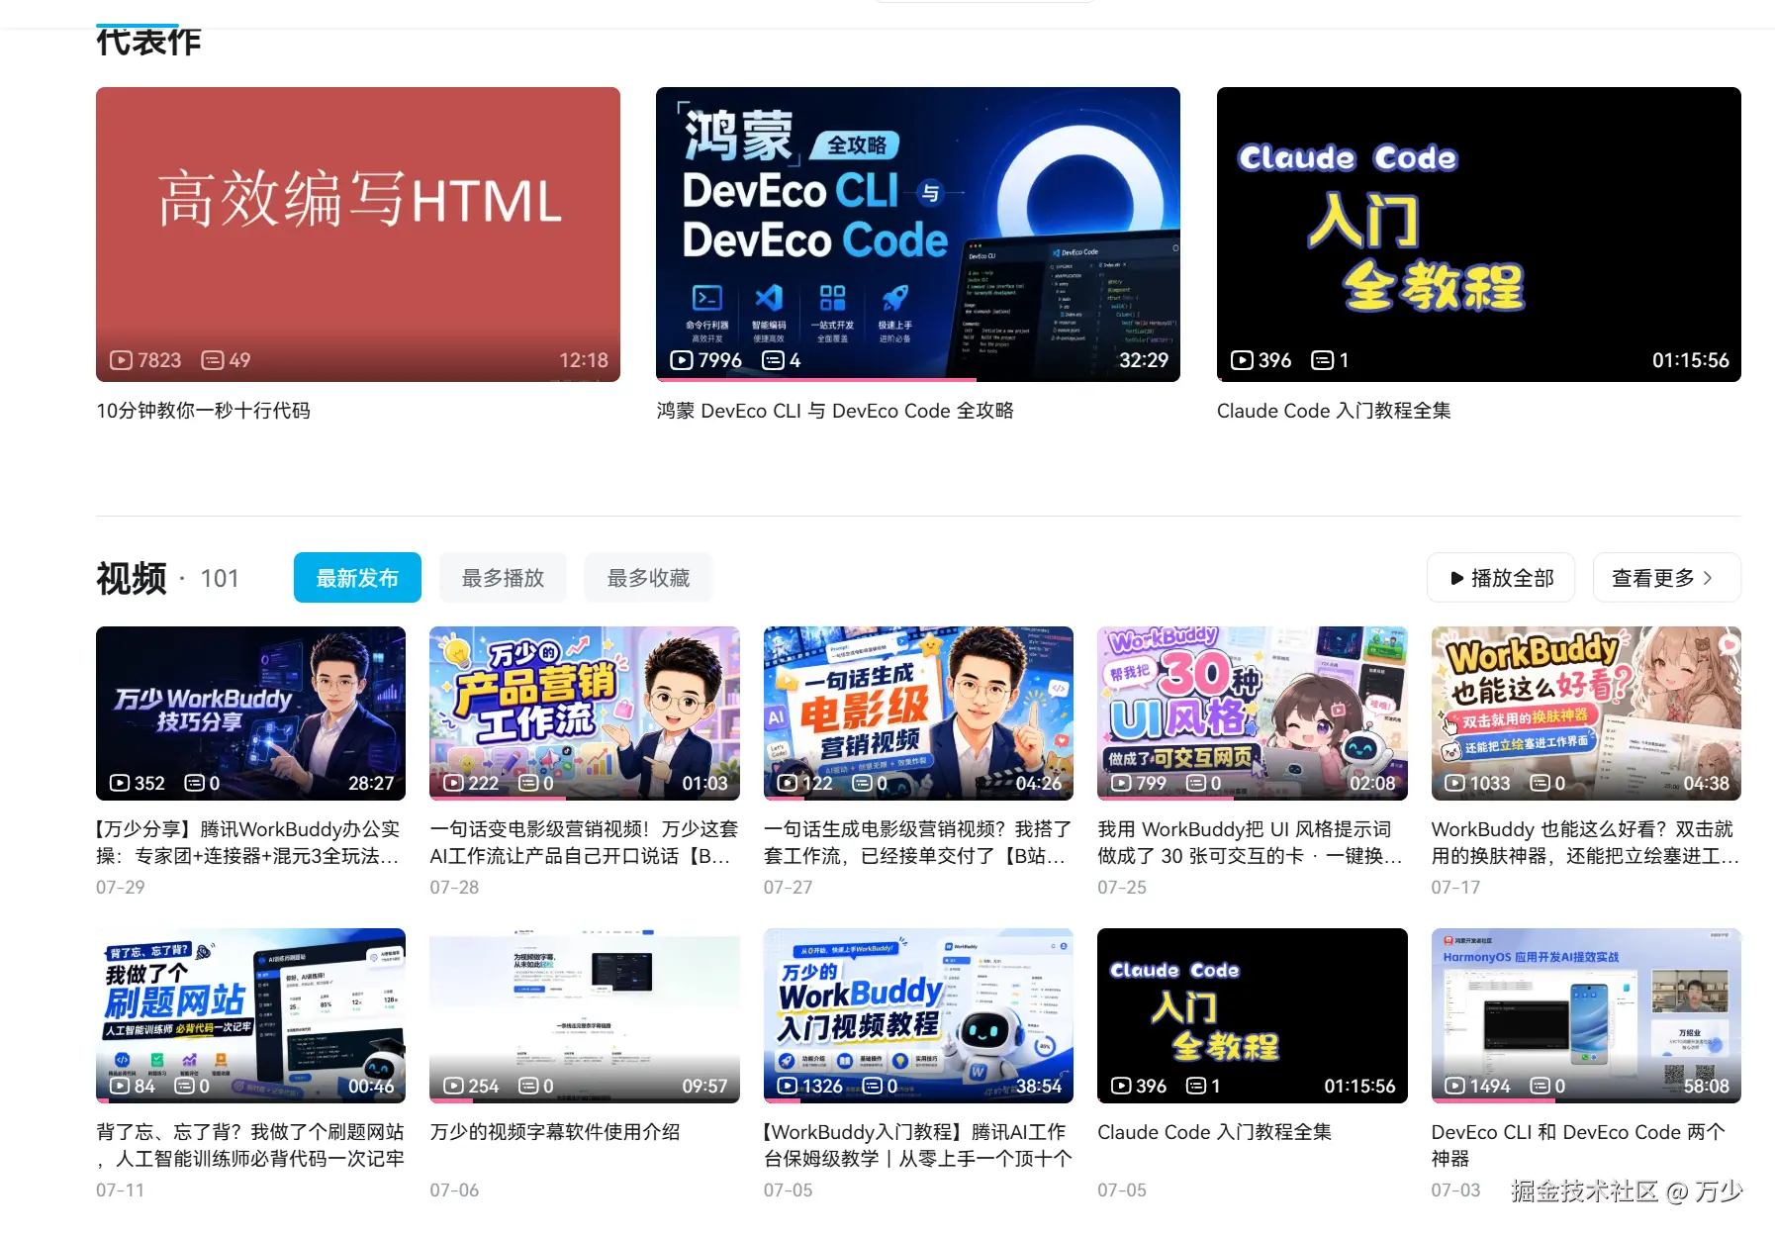Click the 07-17 upload date

(x=1456, y=888)
